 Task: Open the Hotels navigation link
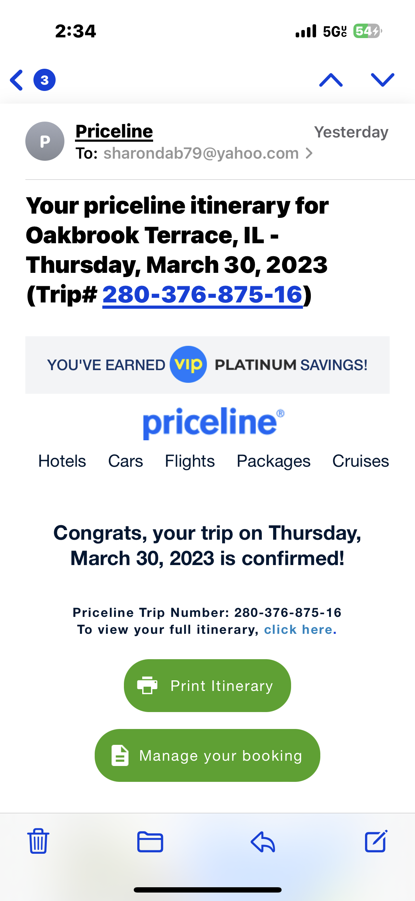pyautogui.click(x=62, y=461)
